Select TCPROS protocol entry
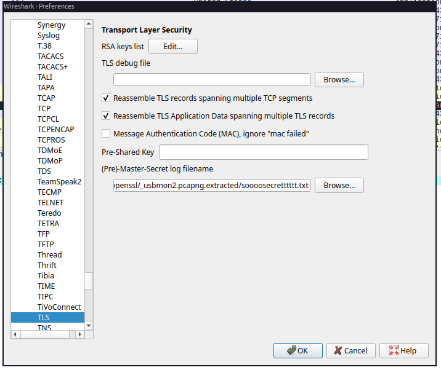Viewport: 441px width, 370px height. (51, 140)
